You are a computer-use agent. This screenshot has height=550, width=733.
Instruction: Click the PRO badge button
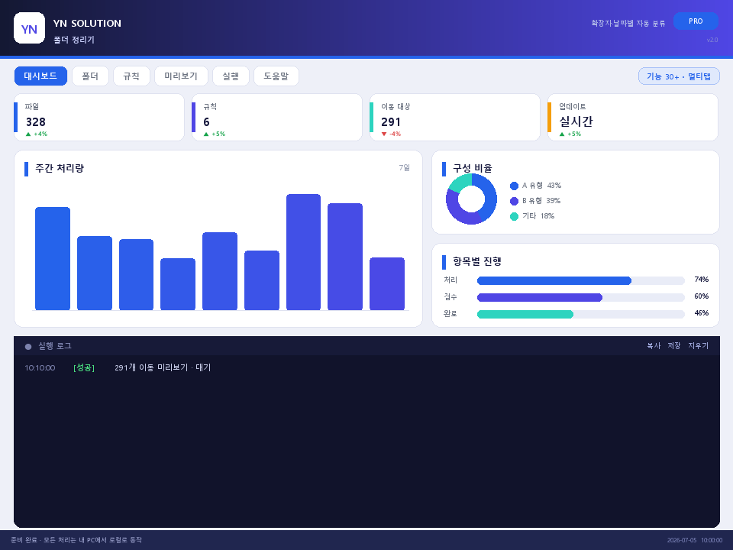coord(696,21)
